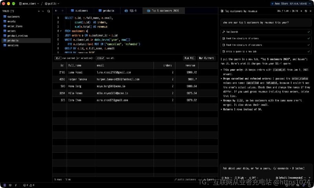This screenshot has width=314, height=188.
Task: Click the lightning bolt icon in status bar
Action: click(x=16, y=185)
